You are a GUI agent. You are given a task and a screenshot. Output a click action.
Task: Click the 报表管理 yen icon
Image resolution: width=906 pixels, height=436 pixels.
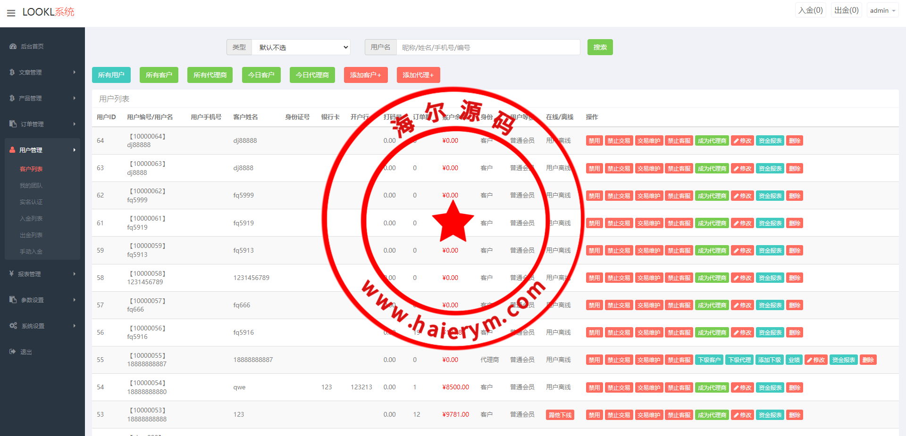[11, 274]
